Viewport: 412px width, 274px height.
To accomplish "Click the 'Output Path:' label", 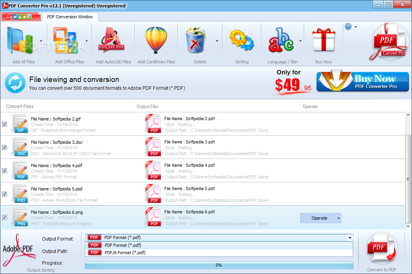I will (x=55, y=251).
